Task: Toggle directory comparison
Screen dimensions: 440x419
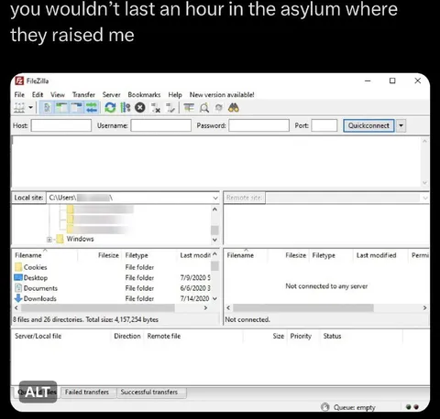Action: point(204,108)
